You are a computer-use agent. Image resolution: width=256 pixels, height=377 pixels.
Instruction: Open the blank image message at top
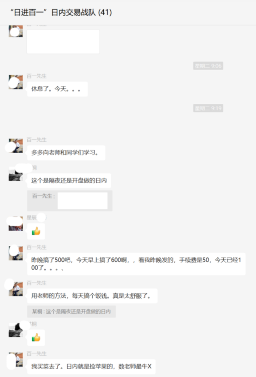pos(63,42)
